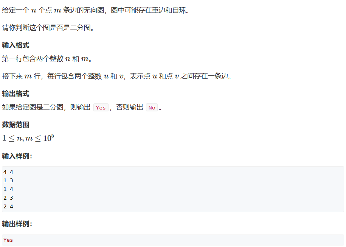Click the inline code 'Yes' in output format
Screen dimensions: 346x247
pos(101,108)
